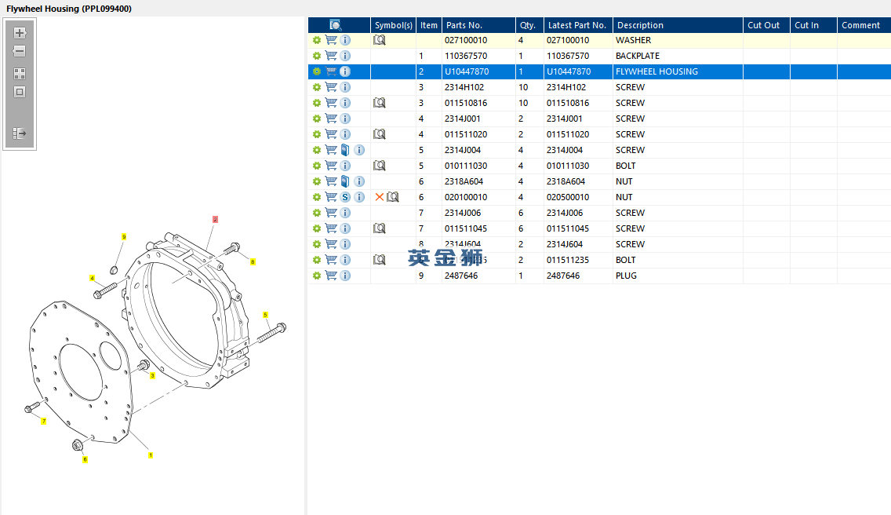The height and width of the screenshot is (515, 891).
Task: Select callout 6 on the diagram
Action: pyautogui.click(x=85, y=459)
